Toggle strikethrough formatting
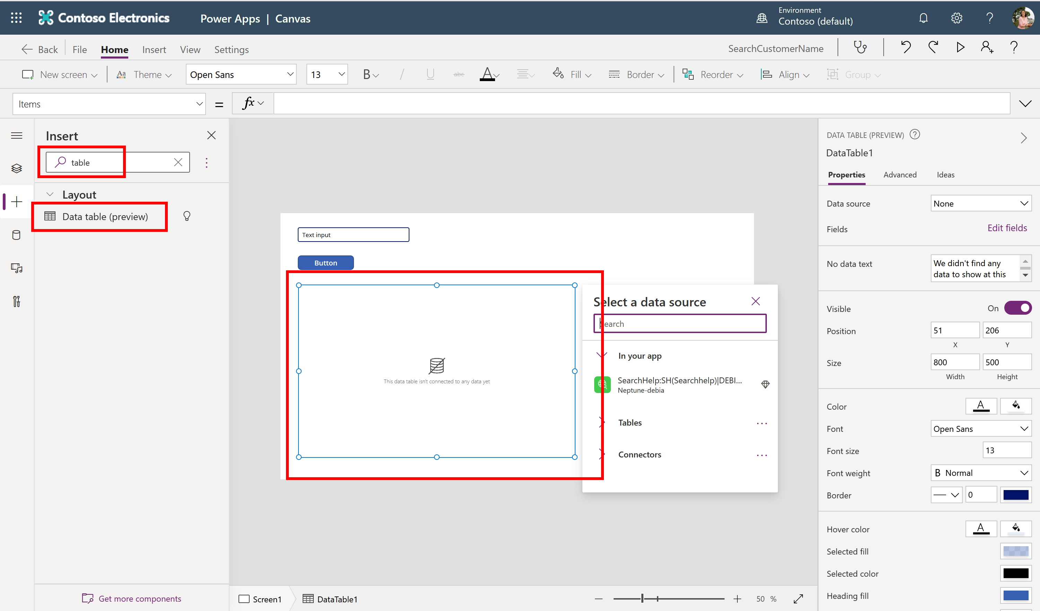 coord(459,75)
